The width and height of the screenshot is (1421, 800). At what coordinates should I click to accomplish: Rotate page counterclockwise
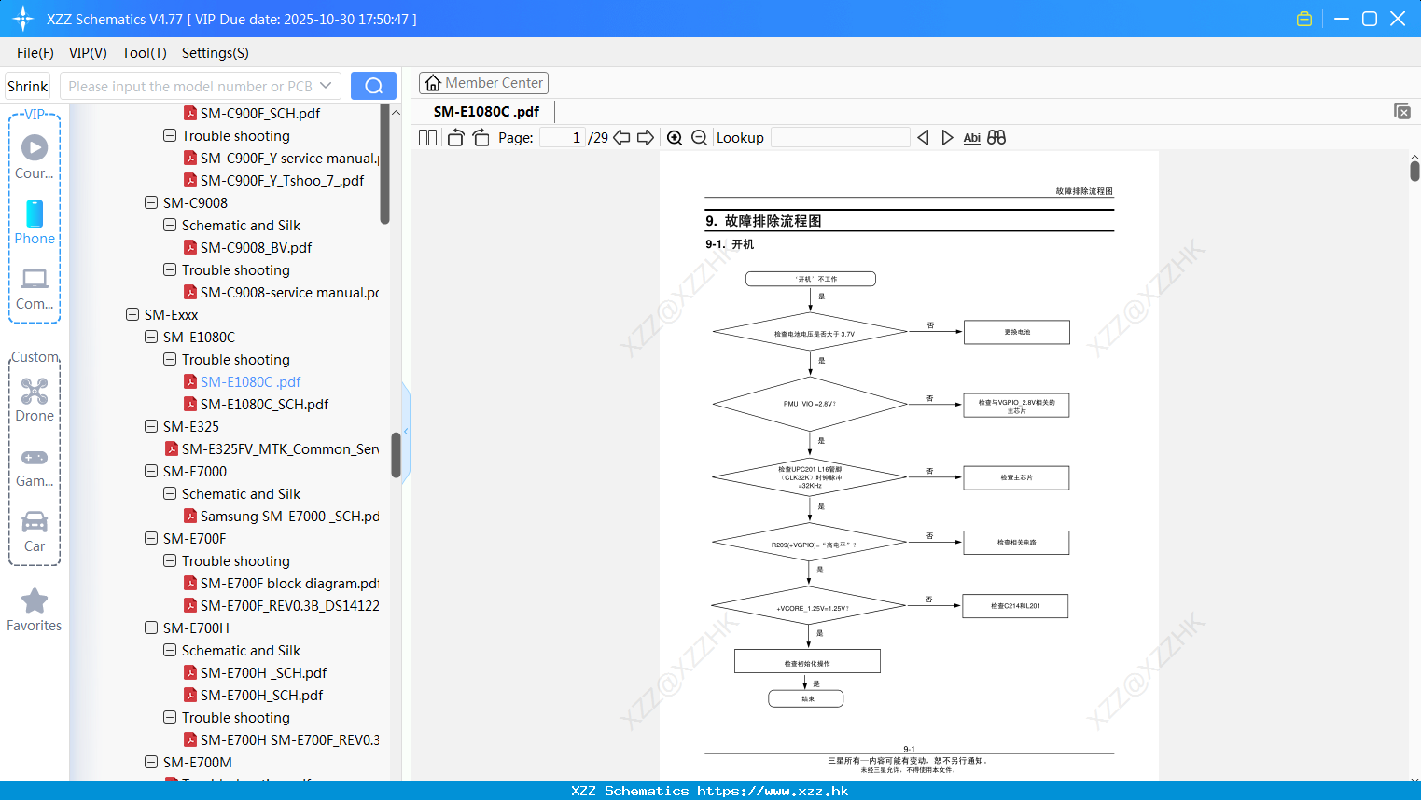pyautogui.click(x=455, y=137)
